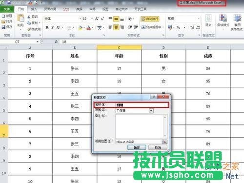The width and height of the screenshot is (244, 183).
Task: Toggle align text right
Action: (x=122, y=27)
